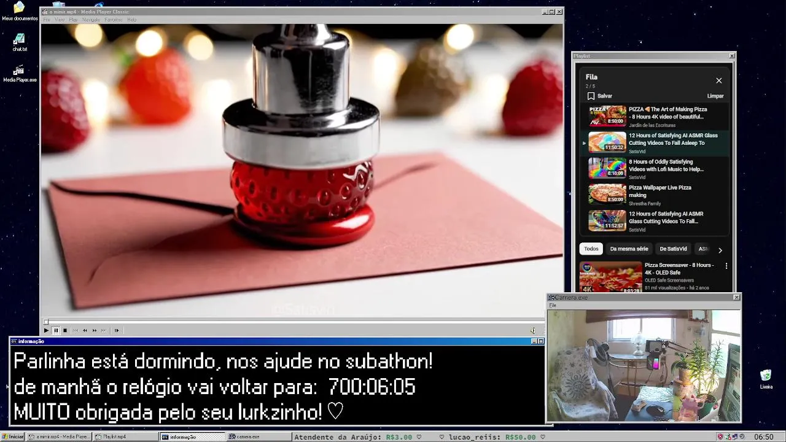Switch to camera.exe taskbar item
Image resolution: width=786 pixels, height=442 pixels.
[x=259, y=436]
